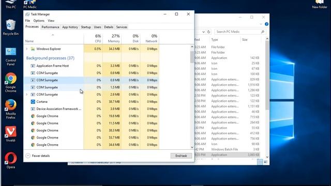Select the Opera desktop shortcut
The width and height of the screenshot is (331, 186).
pos(11,160)
